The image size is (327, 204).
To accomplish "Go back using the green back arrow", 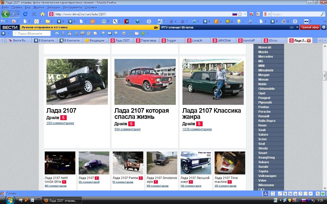I will point(6,14).
